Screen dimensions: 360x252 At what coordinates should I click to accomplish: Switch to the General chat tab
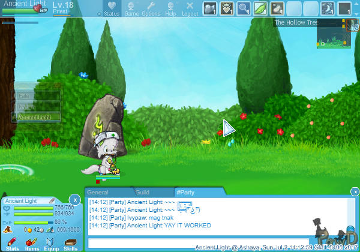[98, 192]
